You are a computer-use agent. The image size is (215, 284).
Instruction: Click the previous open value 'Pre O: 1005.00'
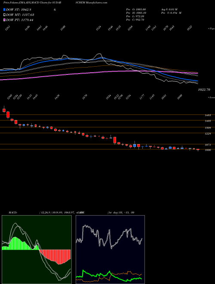(136, 9)
